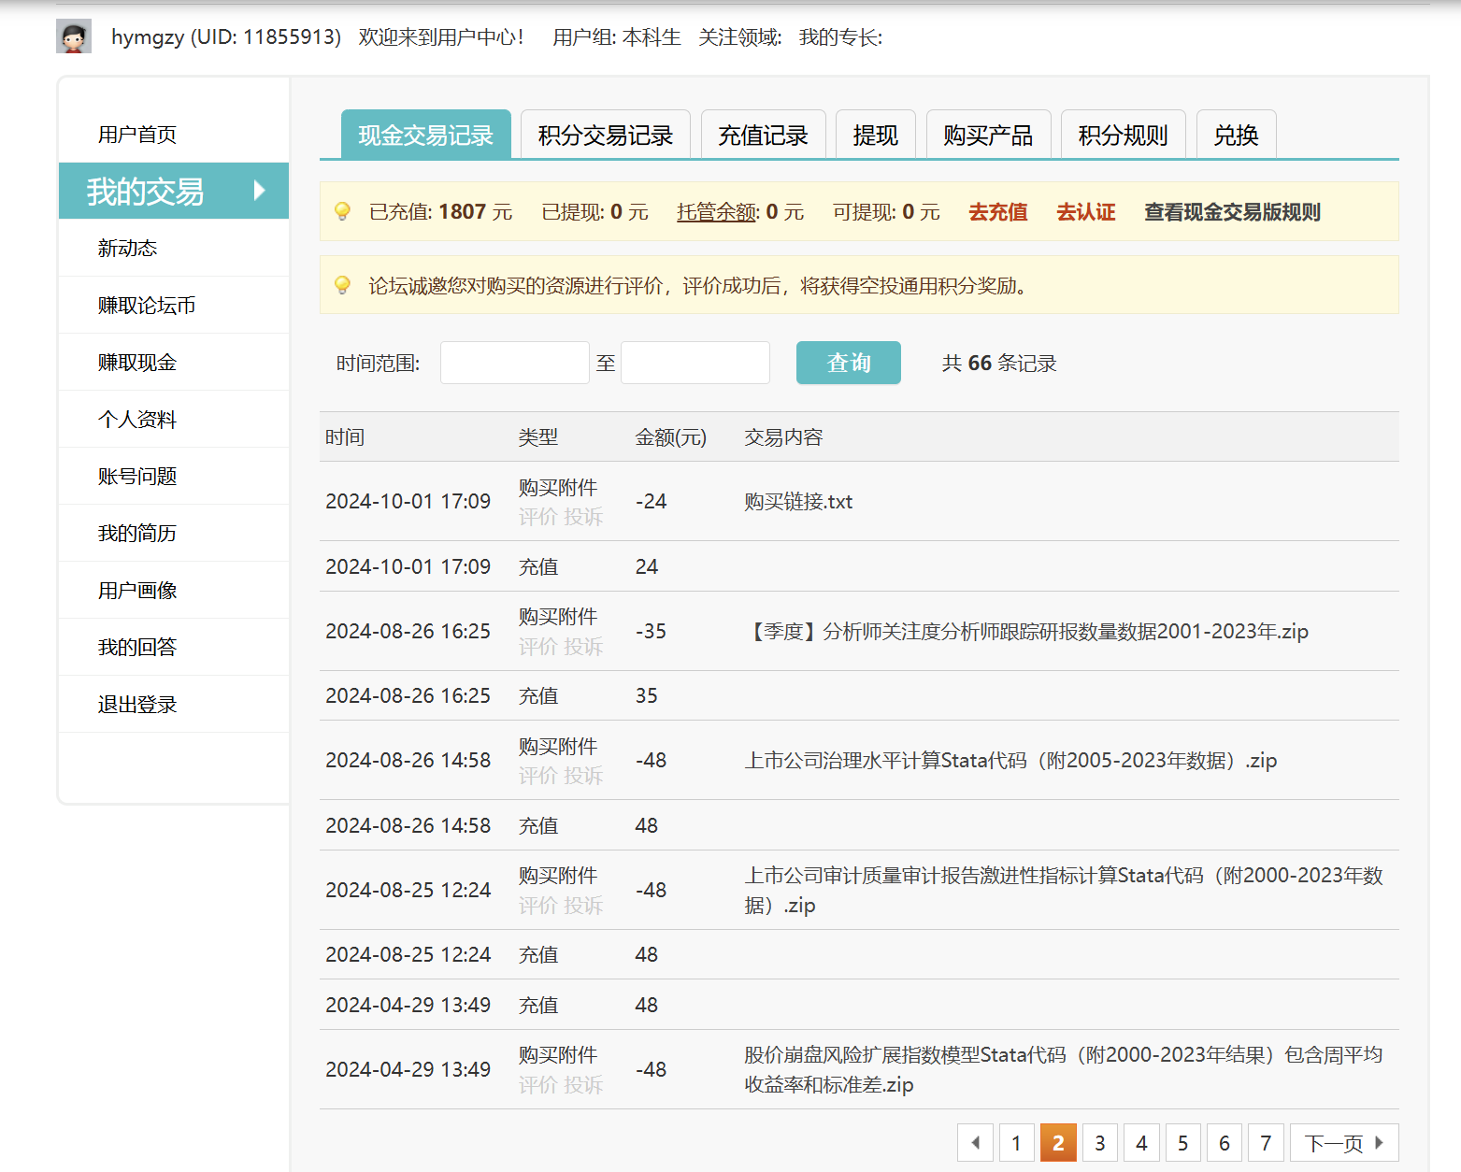Click the end date input field
The image size is (1461, 1172).
coord(695,363)
